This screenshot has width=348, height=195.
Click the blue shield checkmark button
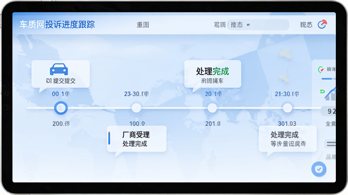pyautogui.click(x=319, y=169)
